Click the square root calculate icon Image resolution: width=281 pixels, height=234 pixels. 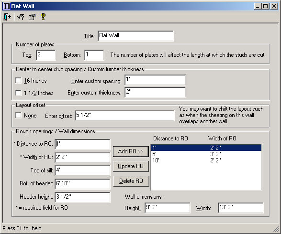tap(21, 17)
